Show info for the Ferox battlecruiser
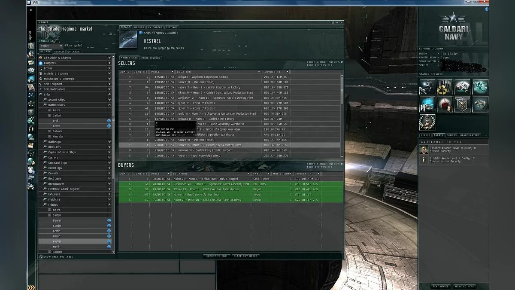The image size is (515, 290). (109, 126)
